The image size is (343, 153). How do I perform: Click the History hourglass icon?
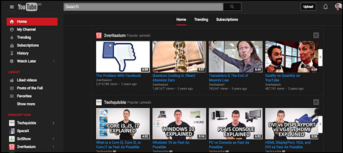pyautogui.click(x=12, y=53)
